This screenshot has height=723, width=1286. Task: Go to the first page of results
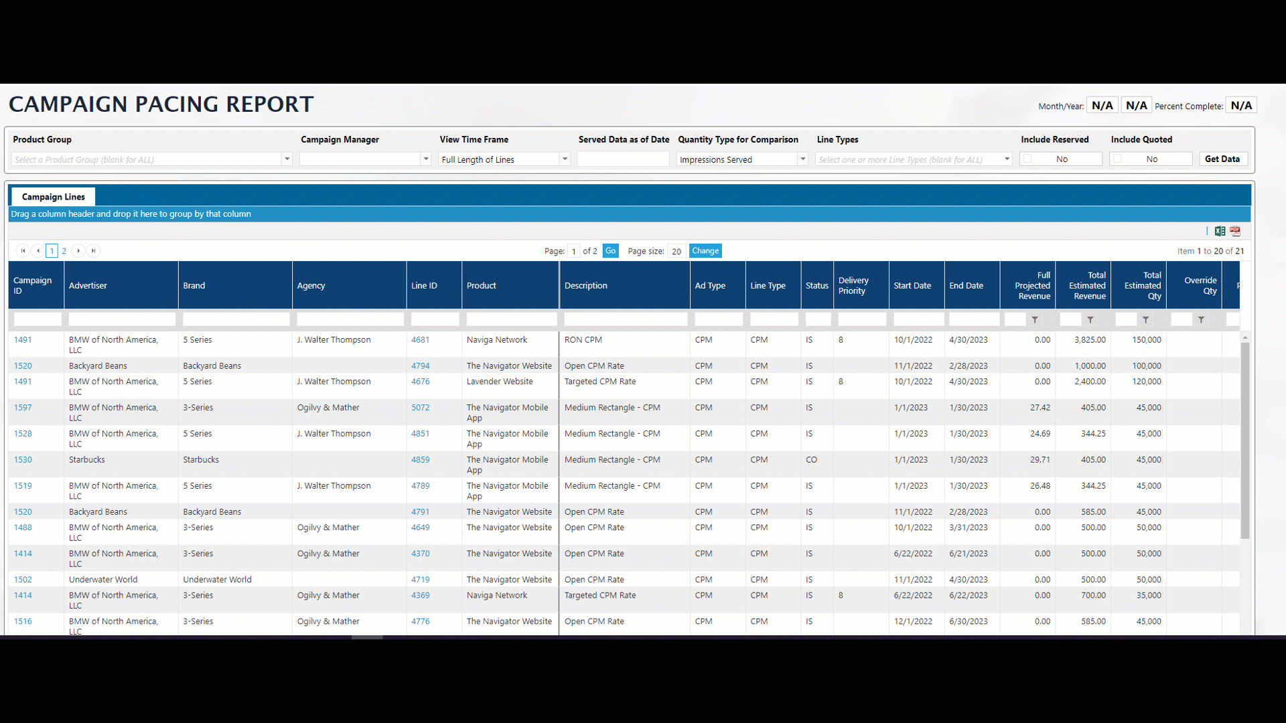coord(23,250)
